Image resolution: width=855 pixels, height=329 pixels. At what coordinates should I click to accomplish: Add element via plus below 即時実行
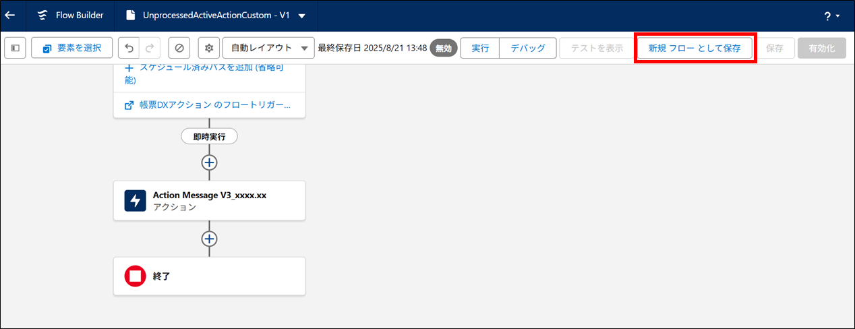tap(209, 162)
